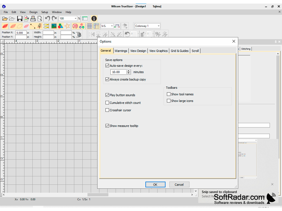Decrease auto-save minutes with down spinner
The image size is (282, 211).
pyautogui.click(x=128, y=73)
